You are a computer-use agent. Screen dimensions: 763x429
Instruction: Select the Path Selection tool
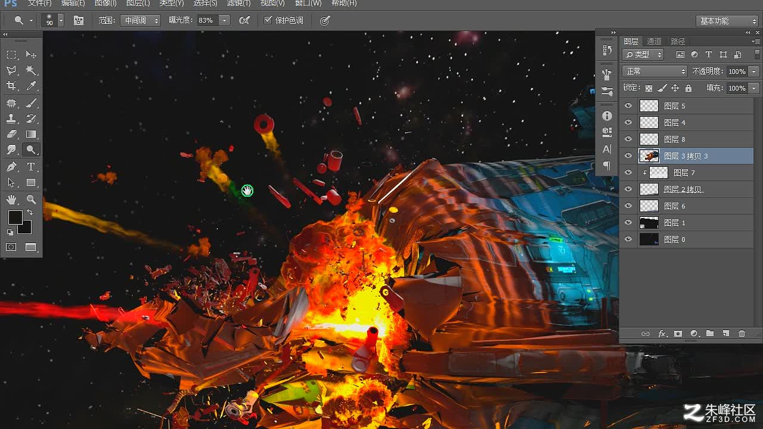(x=11, y=182)
